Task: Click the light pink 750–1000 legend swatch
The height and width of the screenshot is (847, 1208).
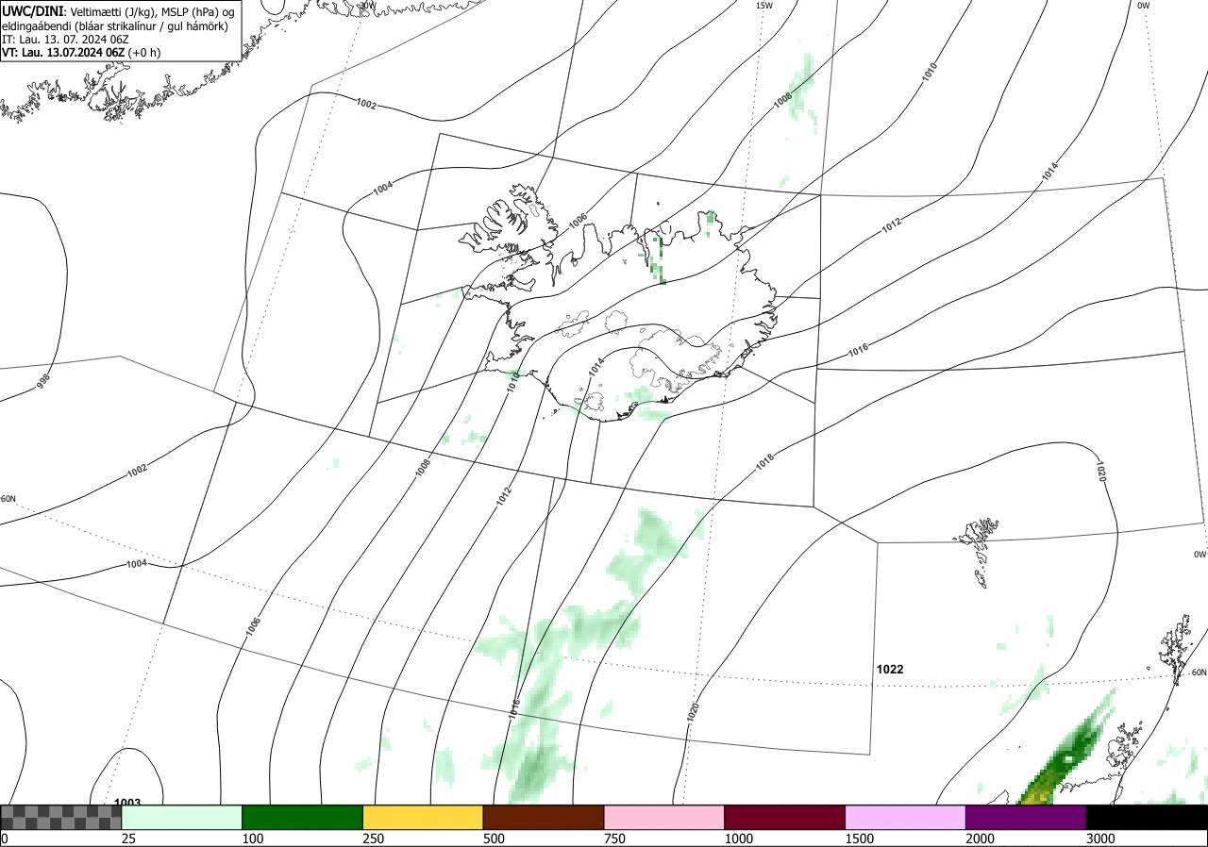Action: pos(664,817)
